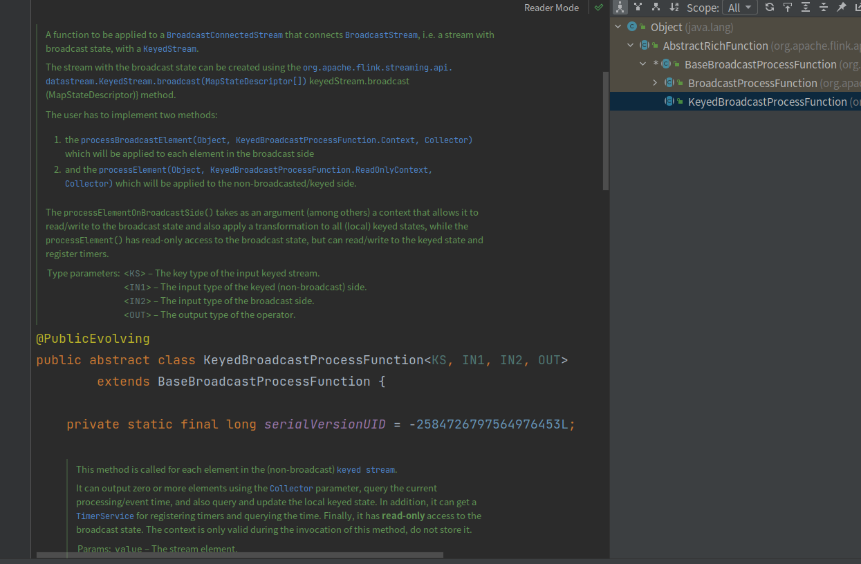Click the class icon beside Object
The width and height of the screenshot is (861, 564).
tap(632, 27)
